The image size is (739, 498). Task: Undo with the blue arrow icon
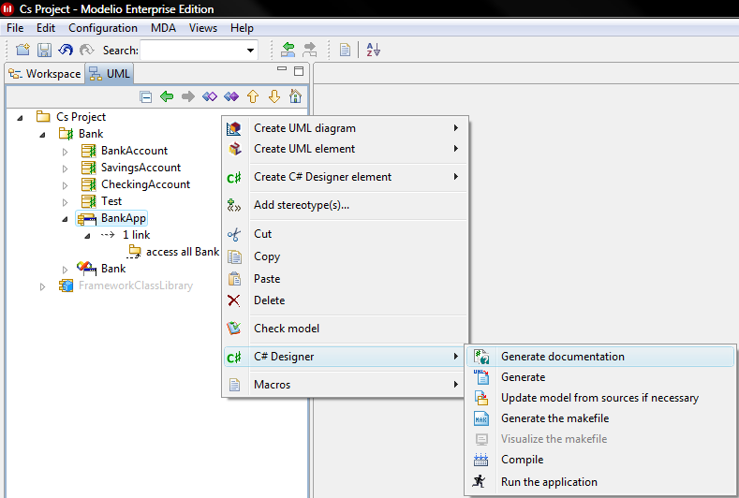pos(66,50)
